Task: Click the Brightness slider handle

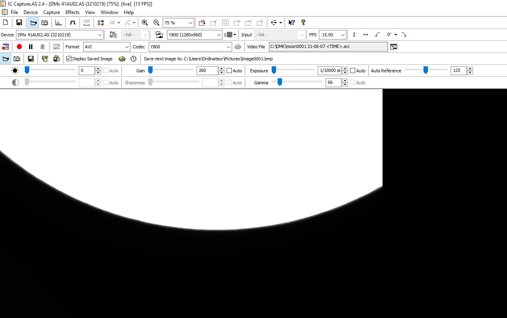Action: click(x=27, y=70)
